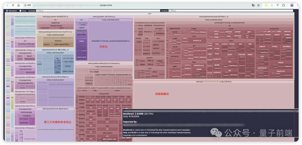Bookmark this page with the star icon
This screenshot has width=302, height=145.
click(258, 5)
